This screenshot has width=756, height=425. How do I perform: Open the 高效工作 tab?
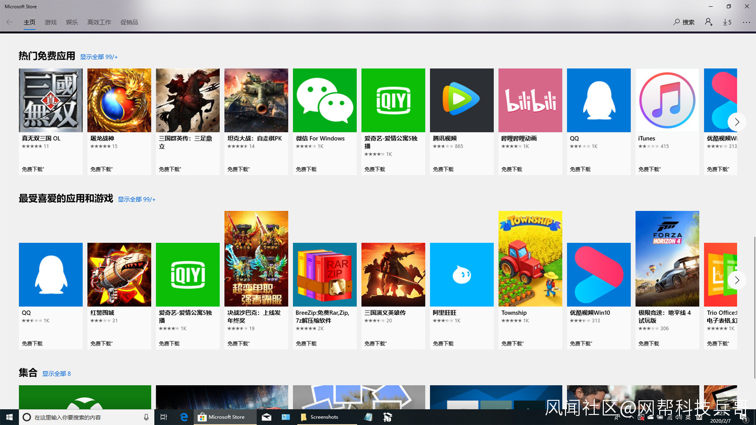point(99,22)
